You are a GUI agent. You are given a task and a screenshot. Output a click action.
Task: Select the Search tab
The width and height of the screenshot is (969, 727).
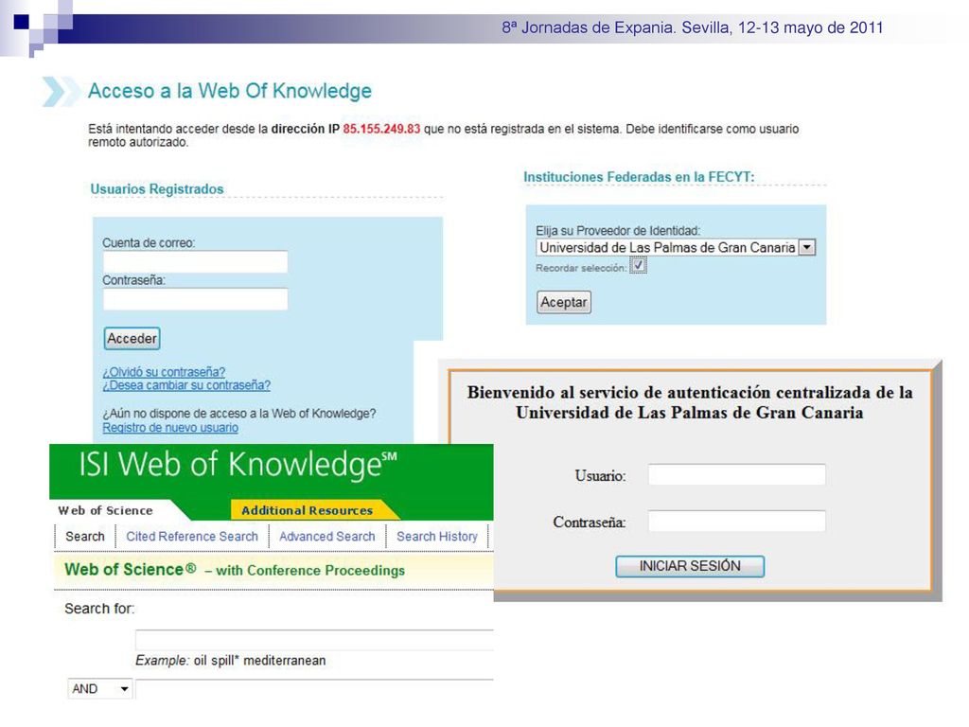85,537
